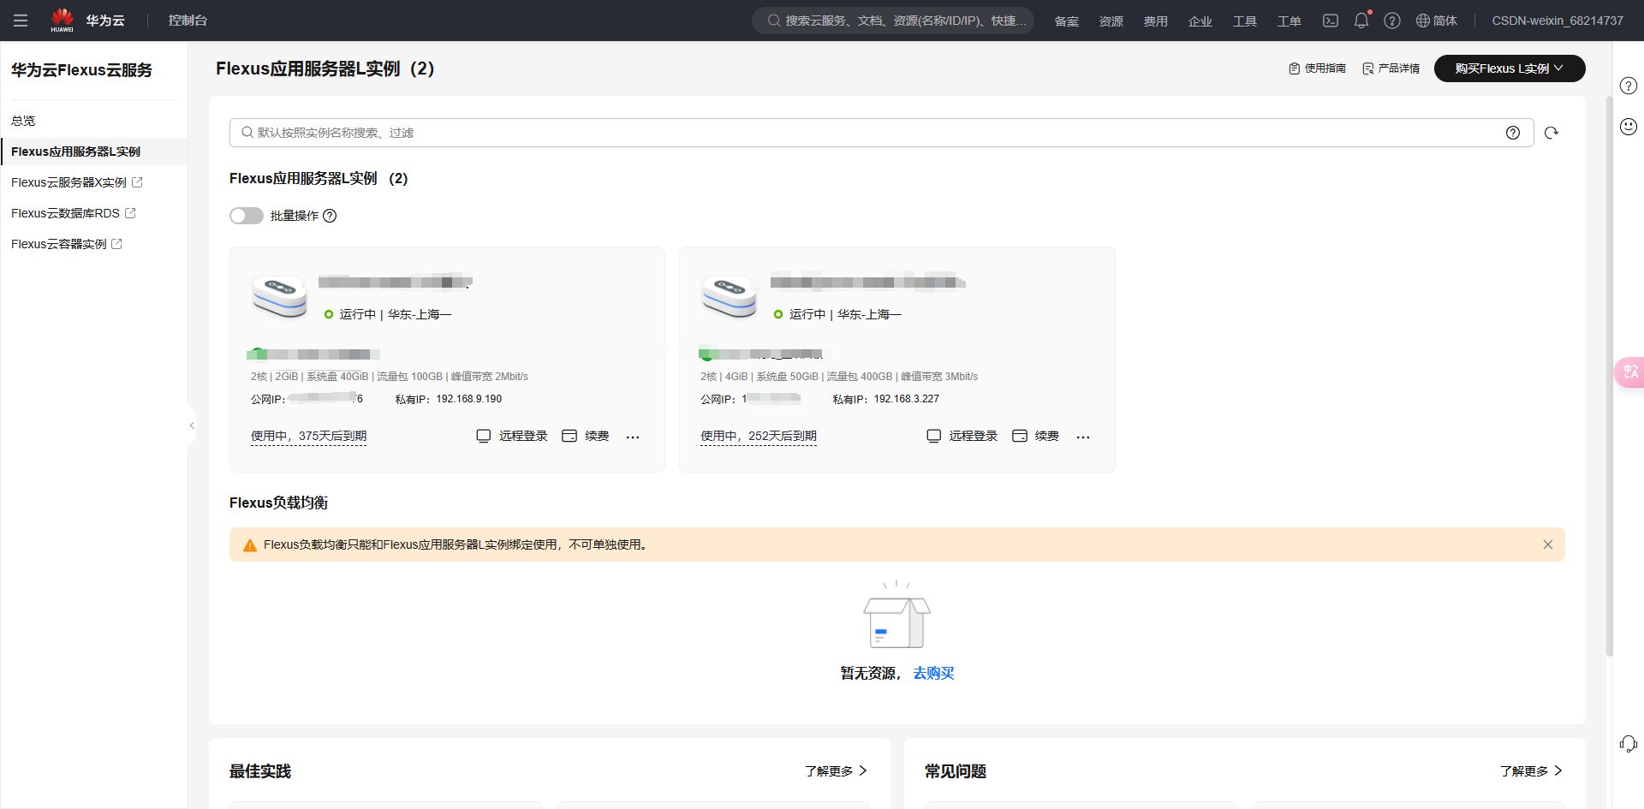Click 续费 on the second instance
The height and width of the screenshot is (809, 1644).
1036,436
